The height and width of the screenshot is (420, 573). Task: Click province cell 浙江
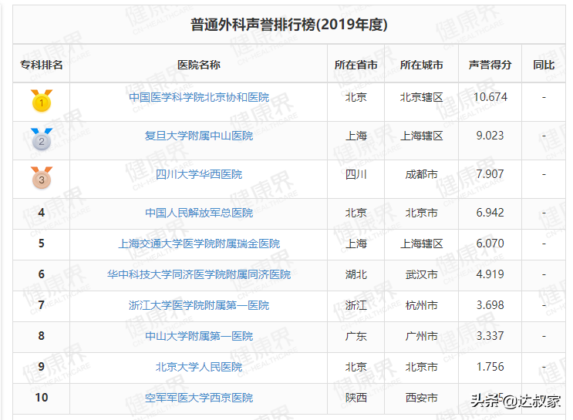tap(356, 305)
